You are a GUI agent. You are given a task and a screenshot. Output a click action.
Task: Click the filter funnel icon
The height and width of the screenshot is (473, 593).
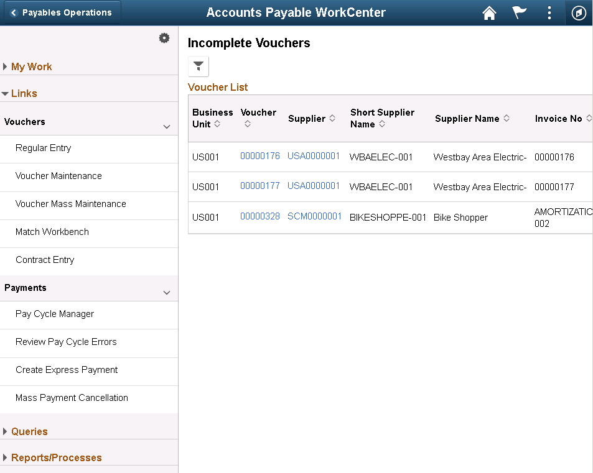click(198, 66)
